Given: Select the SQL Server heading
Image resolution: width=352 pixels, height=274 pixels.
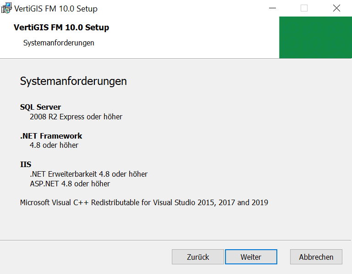Looking at the screenshot, I should pyautogui.click(x=40, y=107).
